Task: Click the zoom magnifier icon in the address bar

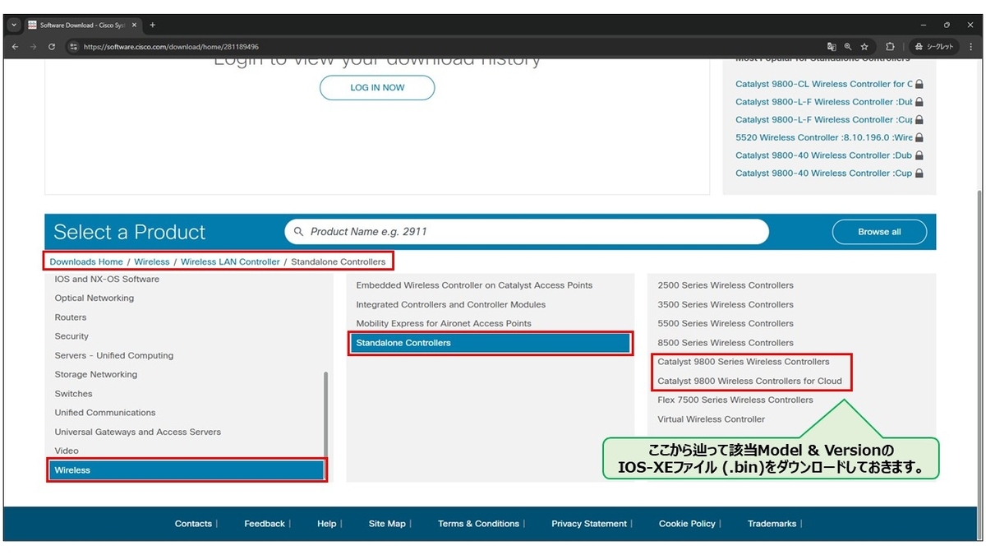Action: [848, 47]
